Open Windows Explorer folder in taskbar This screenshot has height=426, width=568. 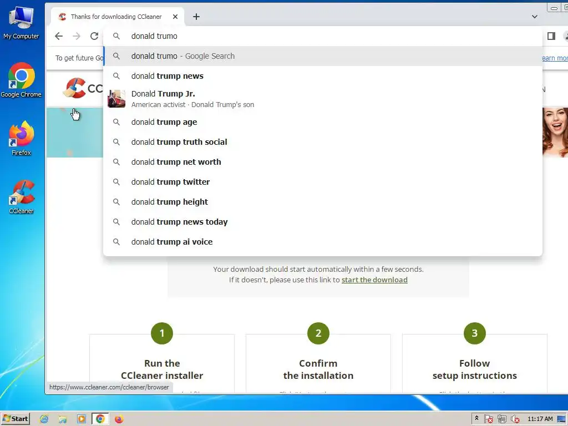[63, 419]
